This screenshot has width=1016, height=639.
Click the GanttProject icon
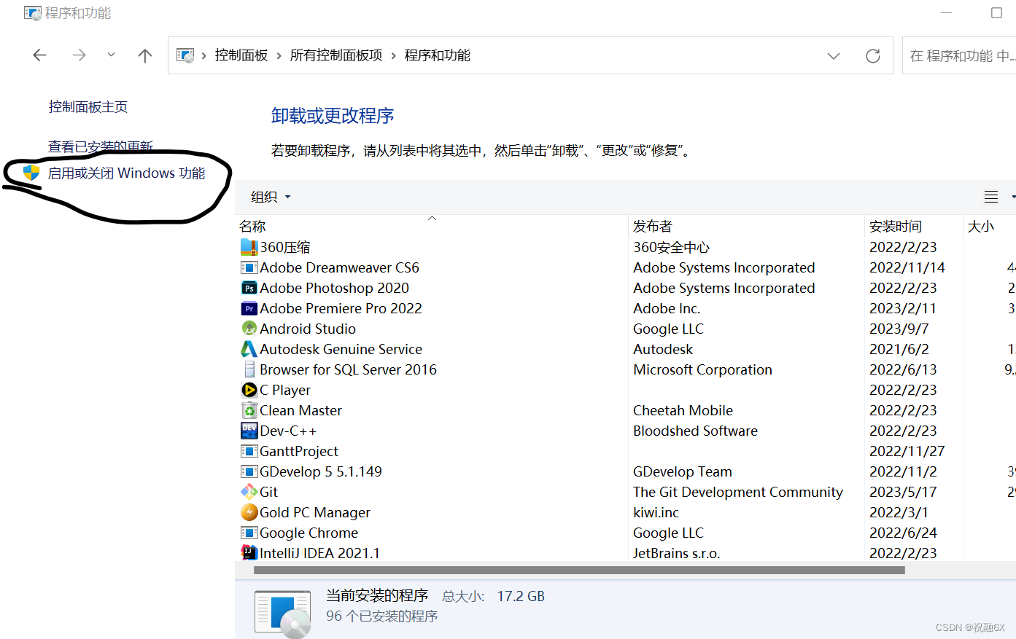tap(249, 451)
